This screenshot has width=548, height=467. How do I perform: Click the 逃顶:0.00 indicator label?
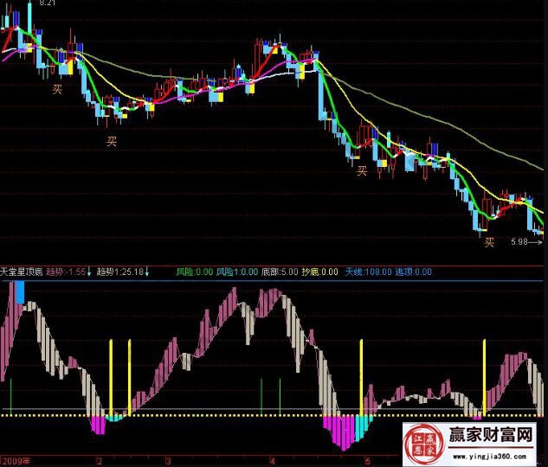click(x=412, y=272)
